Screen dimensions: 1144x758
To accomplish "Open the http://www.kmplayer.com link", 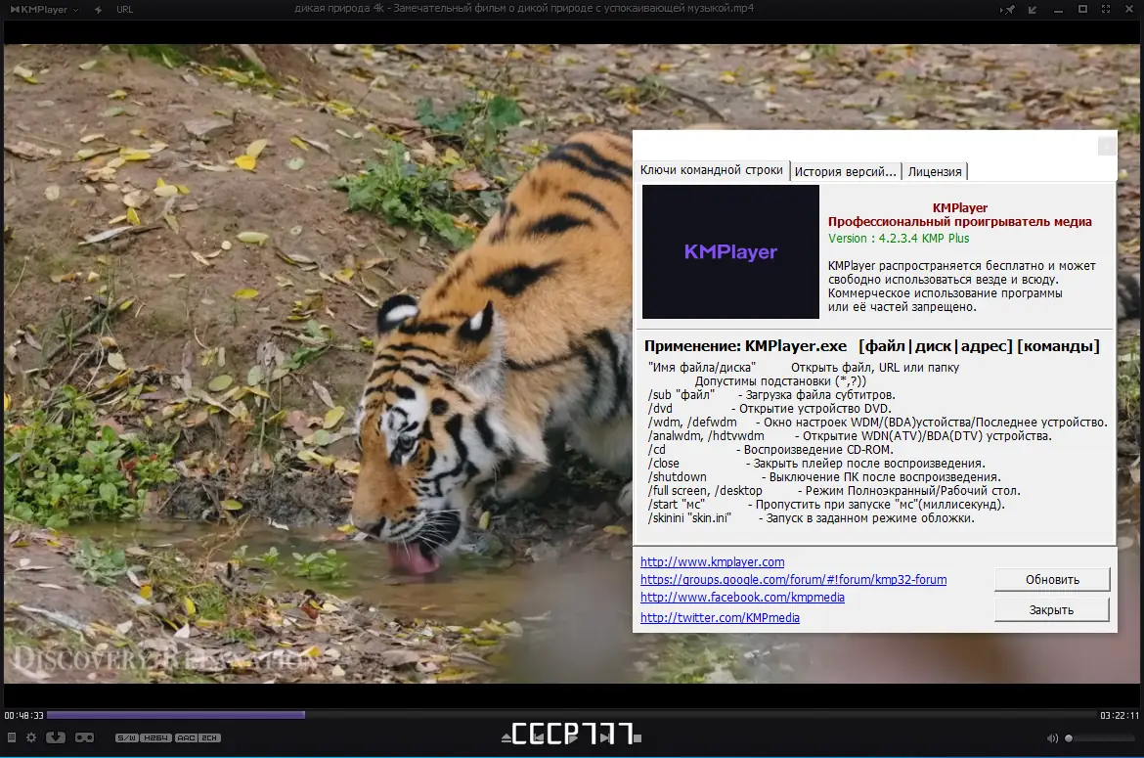I will click(x=712, y=561).
